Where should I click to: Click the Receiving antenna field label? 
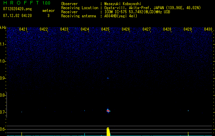pos(79,16)
